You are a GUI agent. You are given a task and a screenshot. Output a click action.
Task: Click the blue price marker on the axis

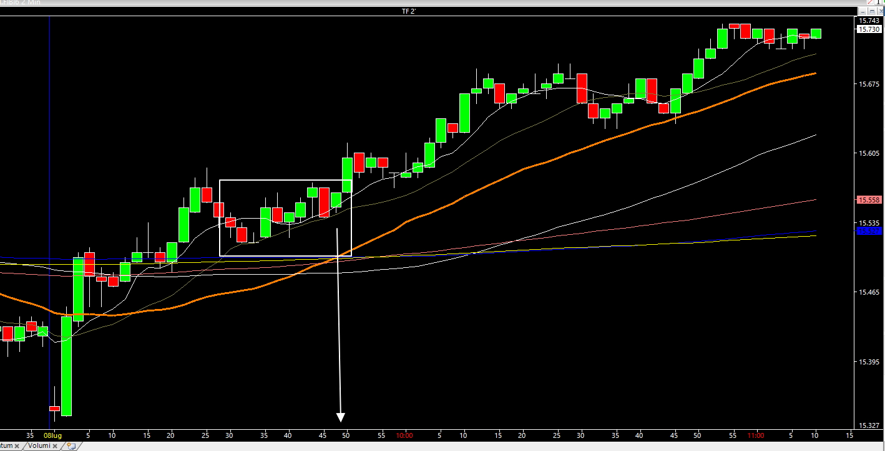click(x=869, y=231)
